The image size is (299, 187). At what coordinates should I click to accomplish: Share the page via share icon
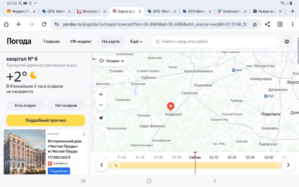[267, 24]
